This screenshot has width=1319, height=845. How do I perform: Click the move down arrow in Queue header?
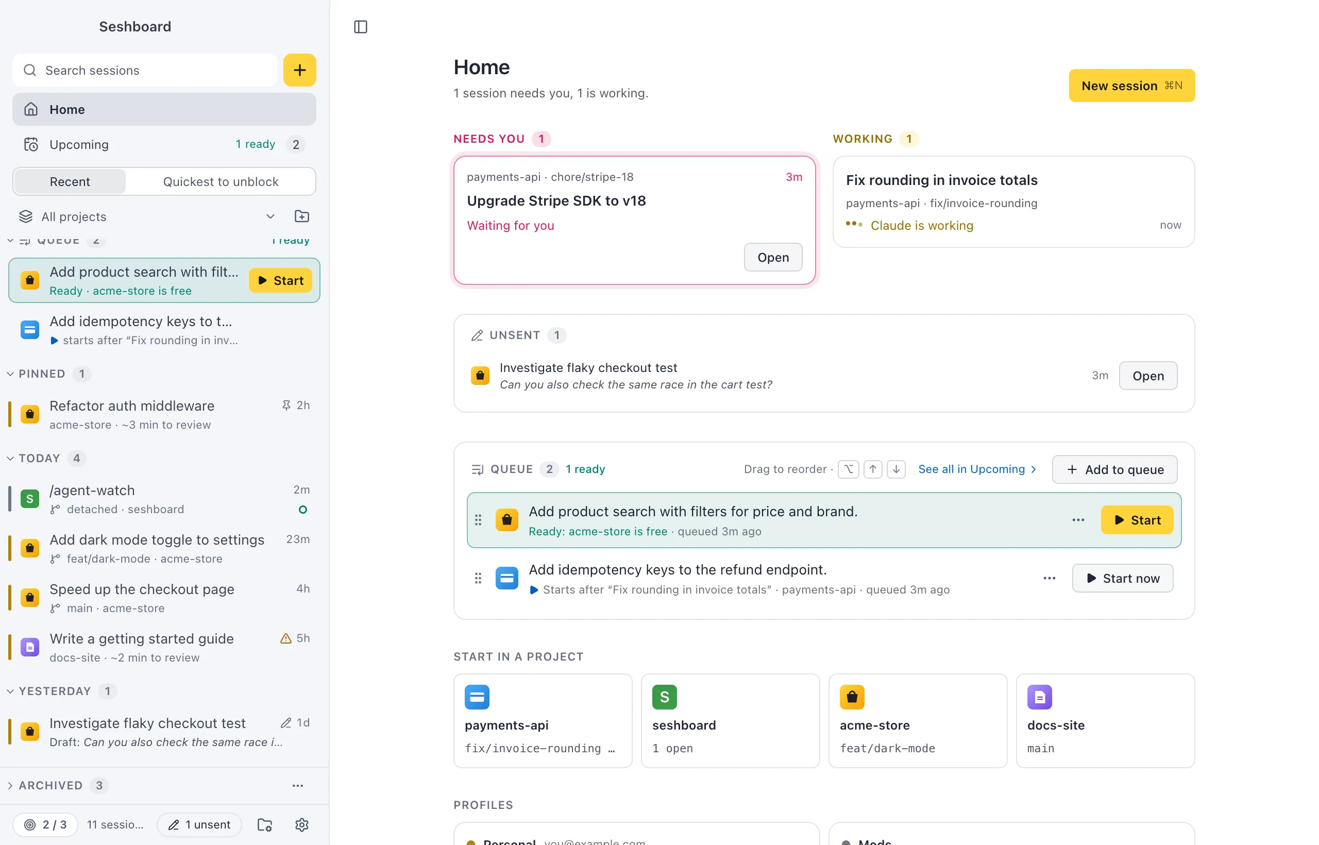point(896,469)
